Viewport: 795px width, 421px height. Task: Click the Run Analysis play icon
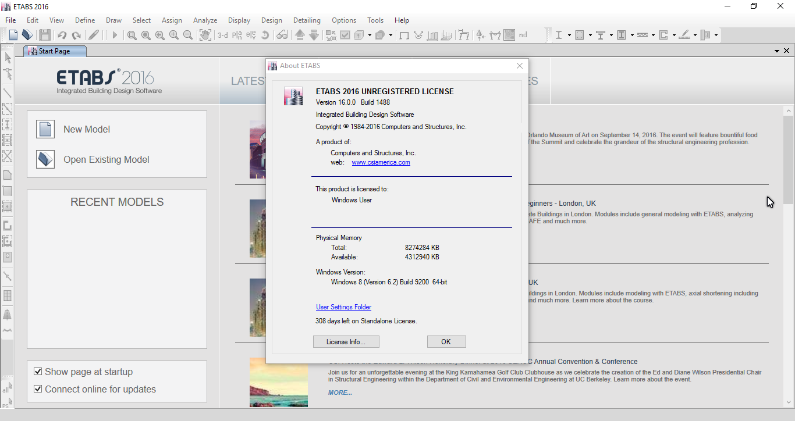pos(115,35)
